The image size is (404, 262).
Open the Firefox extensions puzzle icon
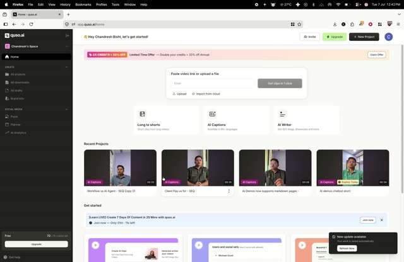pos(352,24)
